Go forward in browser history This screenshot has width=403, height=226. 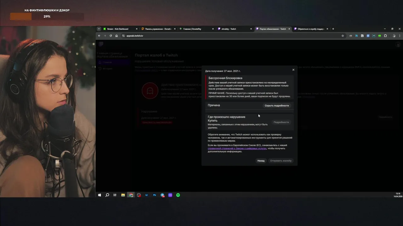point(105,36)
